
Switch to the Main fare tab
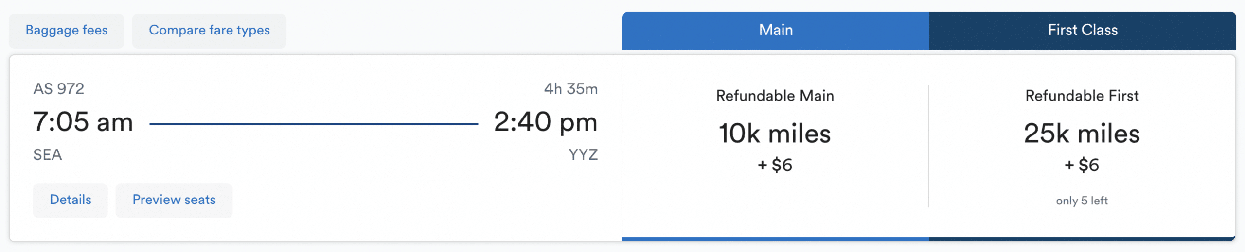point(776,31)
